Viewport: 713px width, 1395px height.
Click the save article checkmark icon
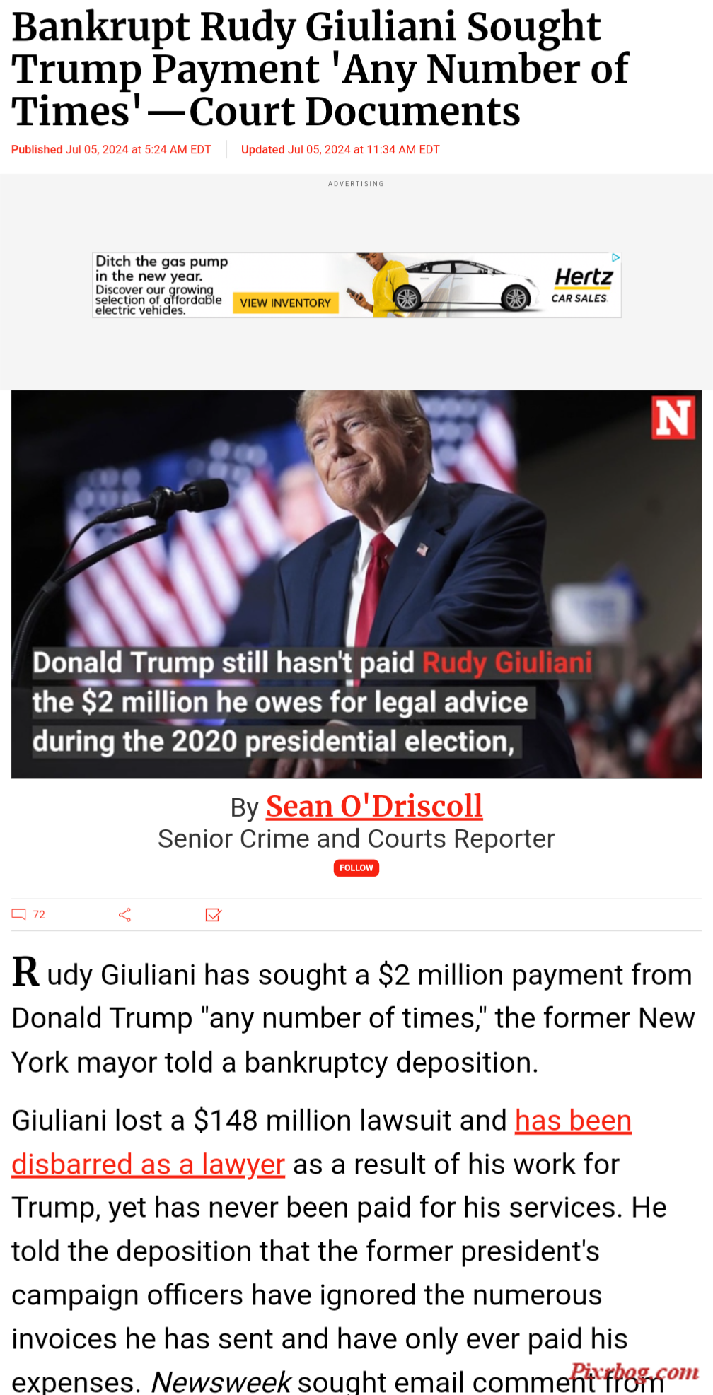[x=213, y=915]
